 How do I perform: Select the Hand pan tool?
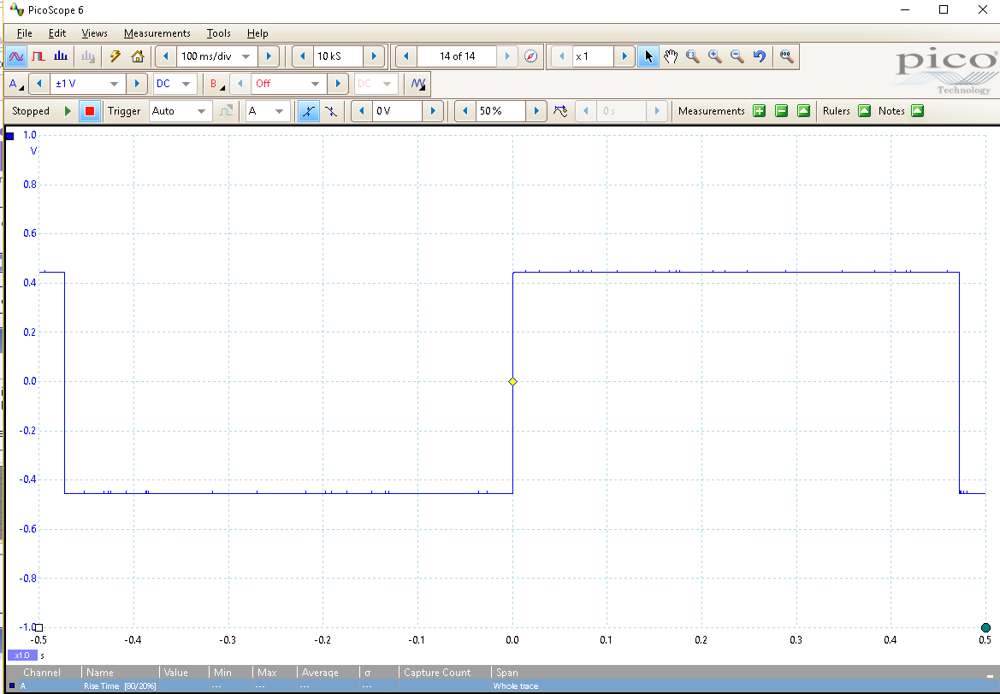click(x=671, y=56)
